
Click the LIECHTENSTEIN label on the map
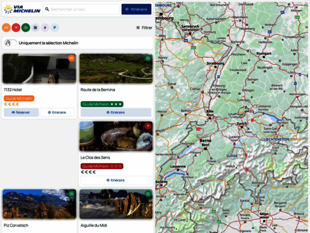point(276,139)
